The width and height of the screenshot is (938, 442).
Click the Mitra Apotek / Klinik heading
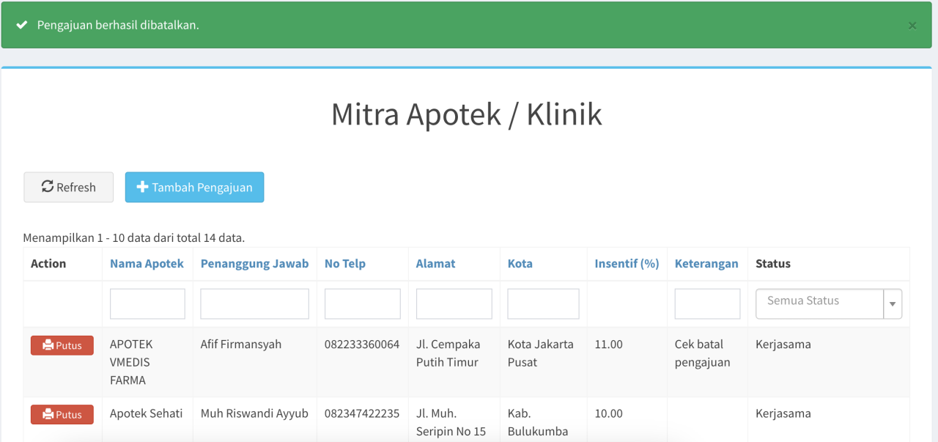click(x=467, y=114)
